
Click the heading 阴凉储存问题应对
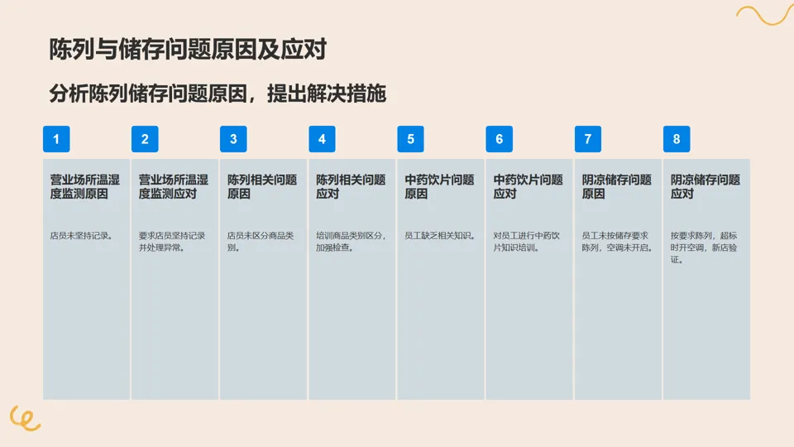click(705, 186)
